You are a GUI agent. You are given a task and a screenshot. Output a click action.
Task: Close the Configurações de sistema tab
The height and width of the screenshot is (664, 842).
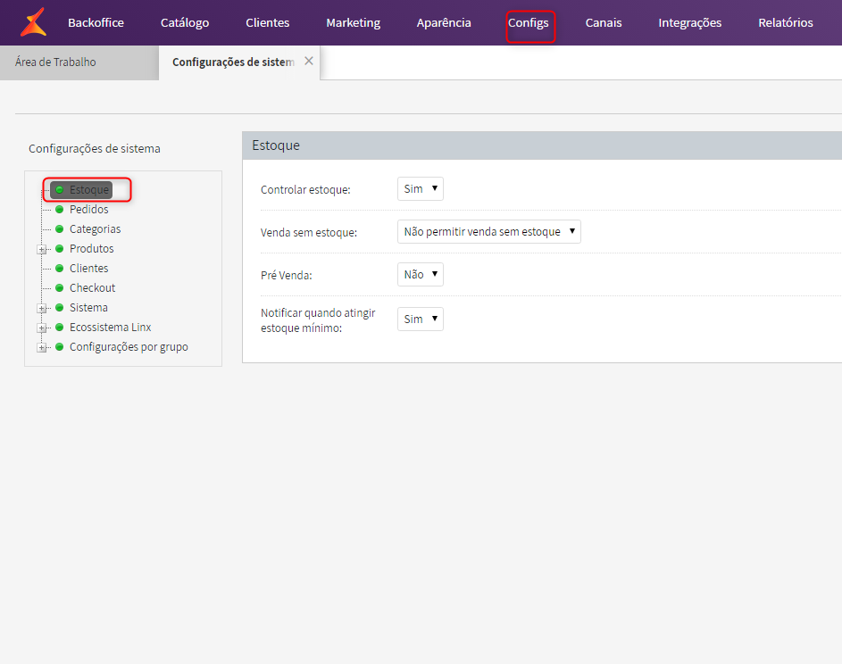coord(309,61)
